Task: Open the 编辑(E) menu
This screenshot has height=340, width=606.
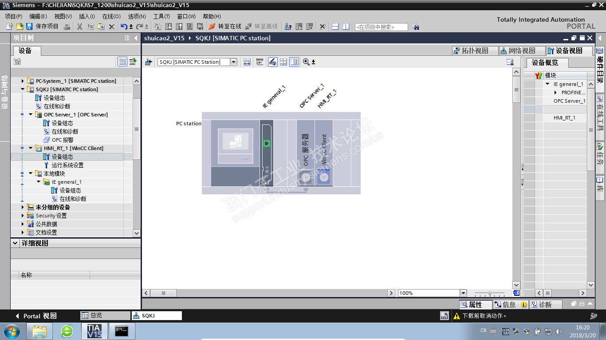Action: pyautogui.click(x=38, y=16)
